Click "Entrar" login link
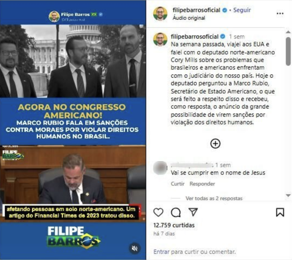The image size is (292, 260). point(161,252)
